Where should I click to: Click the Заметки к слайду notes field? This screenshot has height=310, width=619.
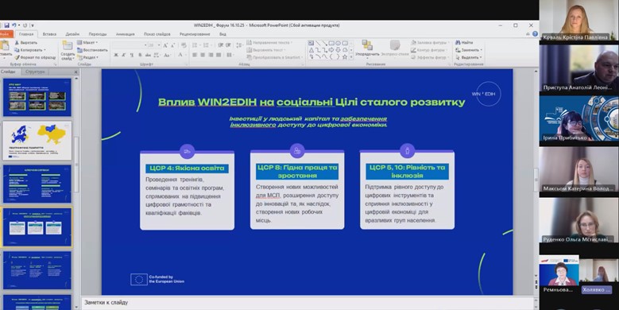(308, 303)
